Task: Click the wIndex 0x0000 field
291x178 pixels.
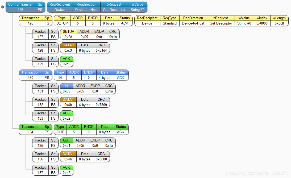Action: coord(262,21)
